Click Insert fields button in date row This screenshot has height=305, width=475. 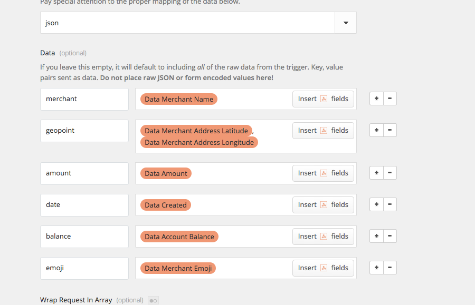(x=323, y=205)
